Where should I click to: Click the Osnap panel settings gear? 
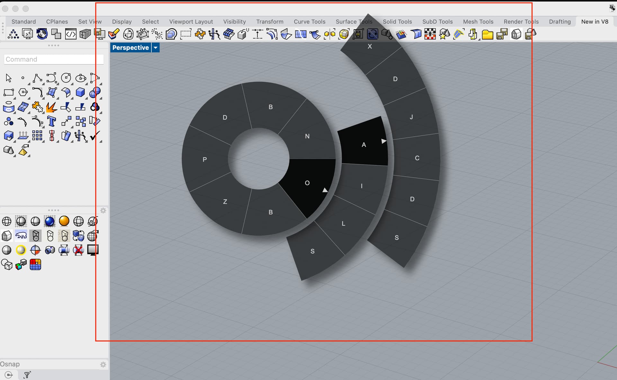(x=103, y=364)
